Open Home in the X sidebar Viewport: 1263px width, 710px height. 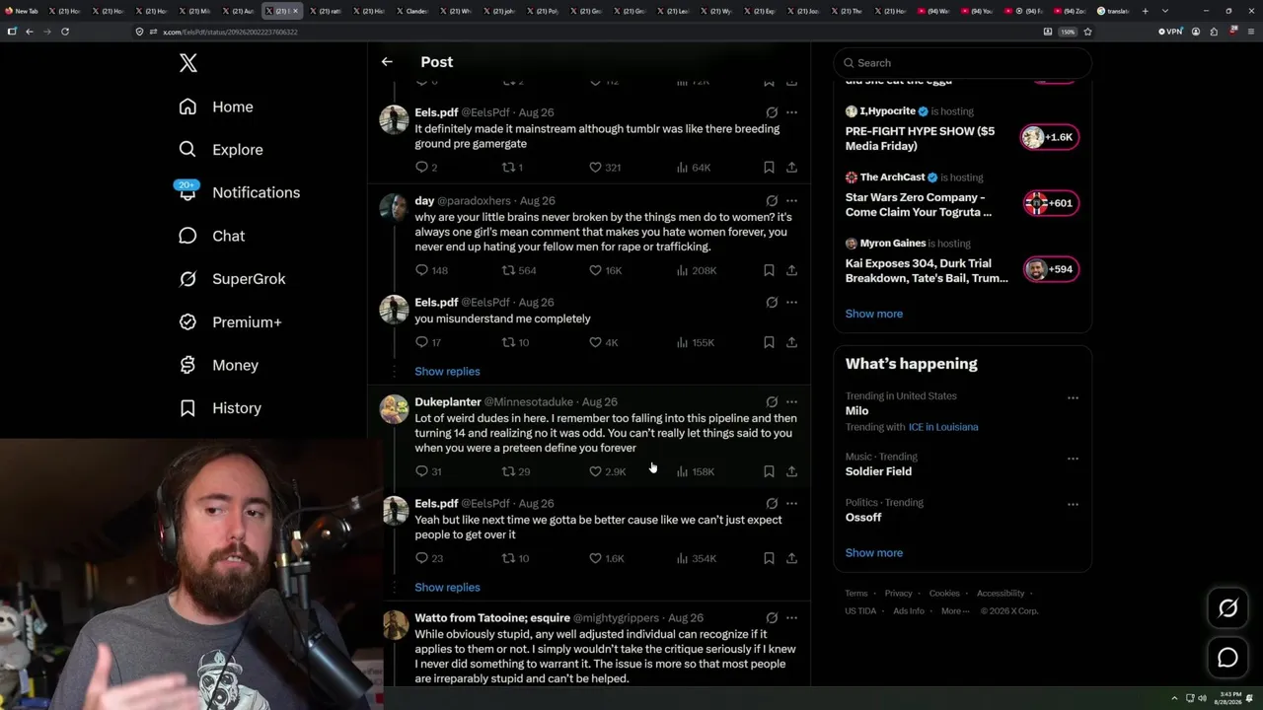point(216,106)
